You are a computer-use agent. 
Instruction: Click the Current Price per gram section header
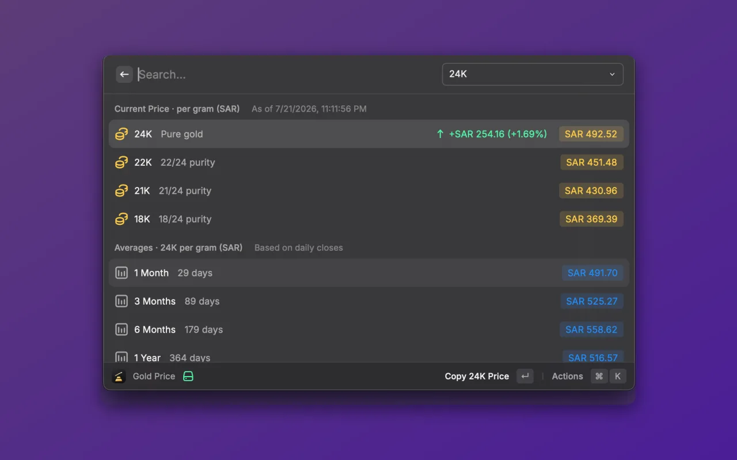tap(177, 109)
